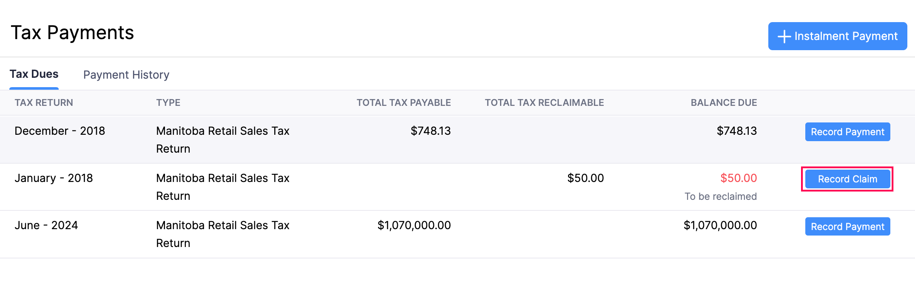
Task: Click the TYPE column header
Action: click(168, 102)
